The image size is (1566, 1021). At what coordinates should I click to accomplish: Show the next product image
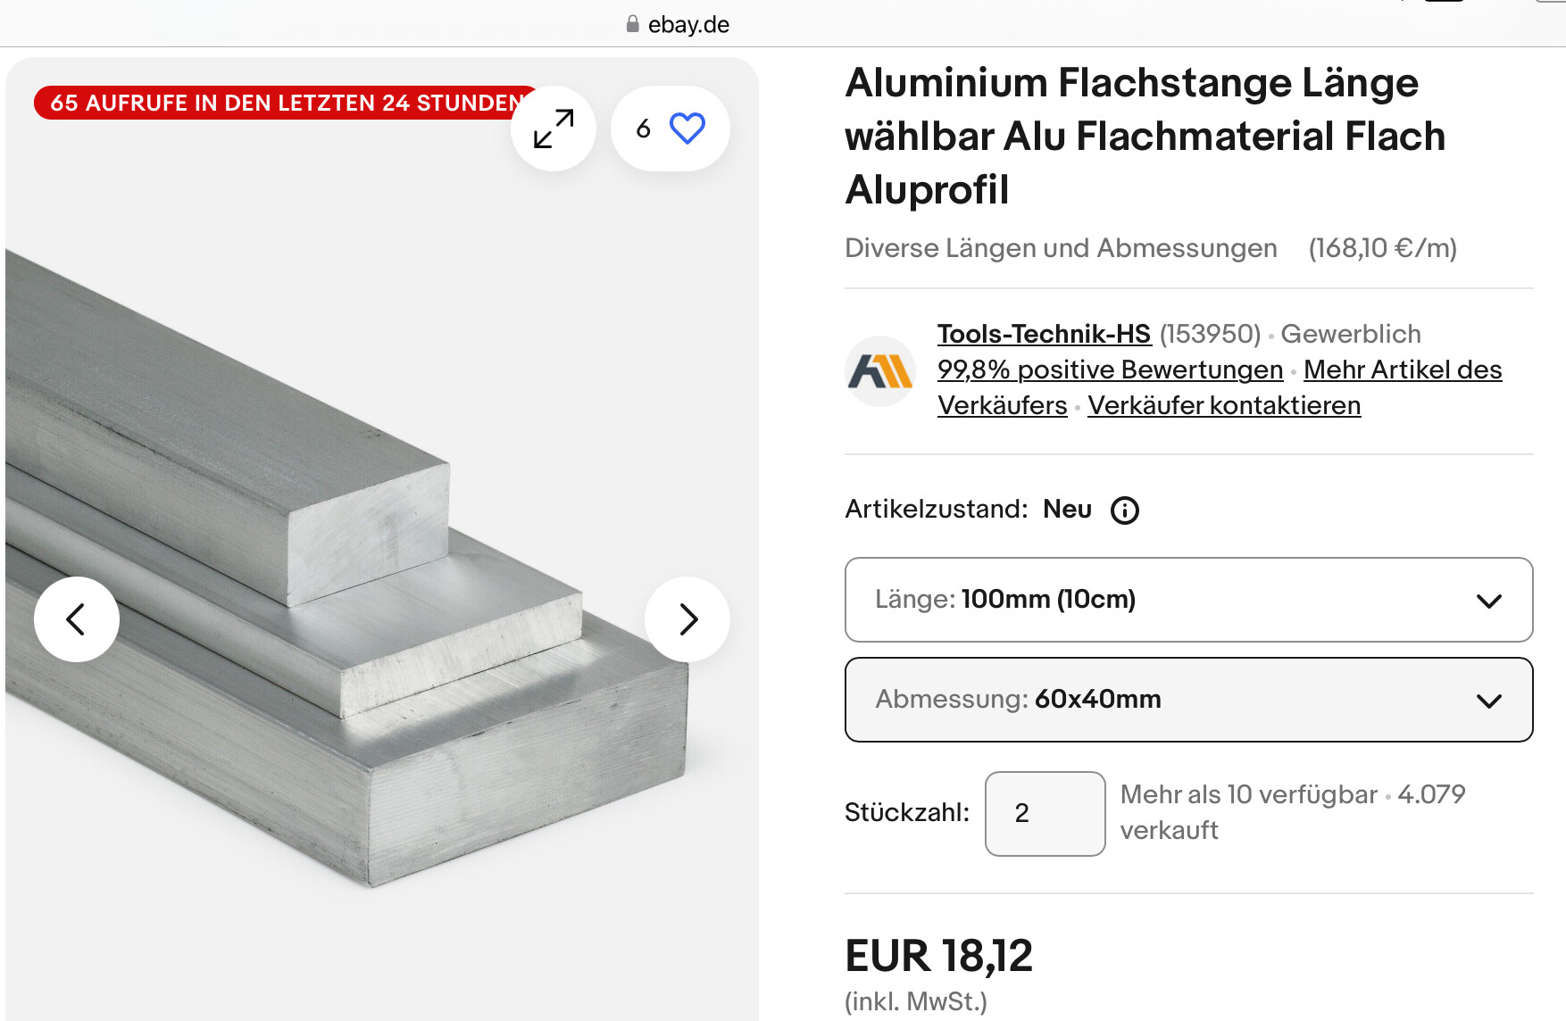point(687,618)
